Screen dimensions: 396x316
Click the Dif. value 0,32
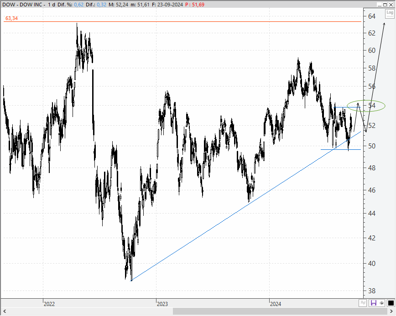point(101,5)
